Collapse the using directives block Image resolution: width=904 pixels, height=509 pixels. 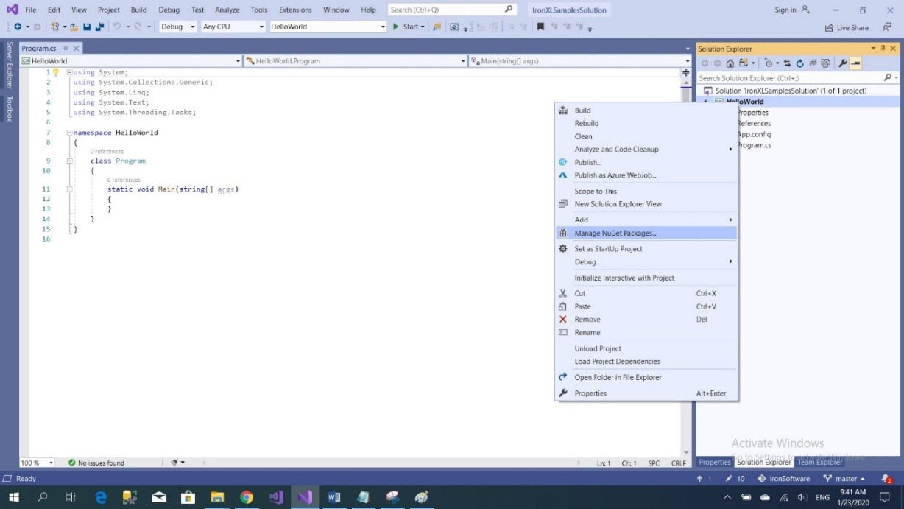click(x=69, y=72)
